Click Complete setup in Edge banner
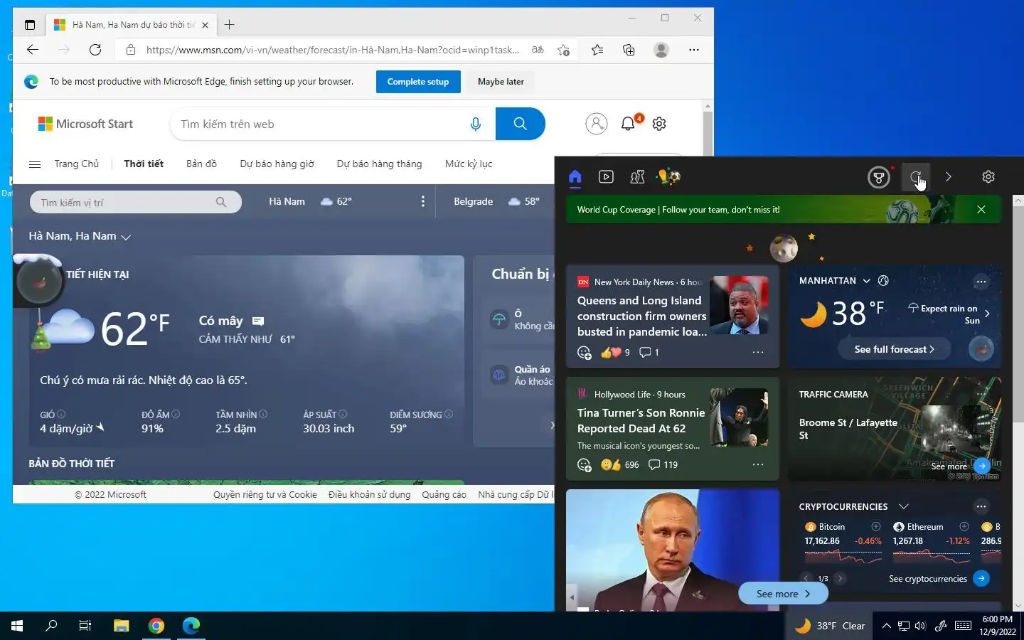 point(418,82)
